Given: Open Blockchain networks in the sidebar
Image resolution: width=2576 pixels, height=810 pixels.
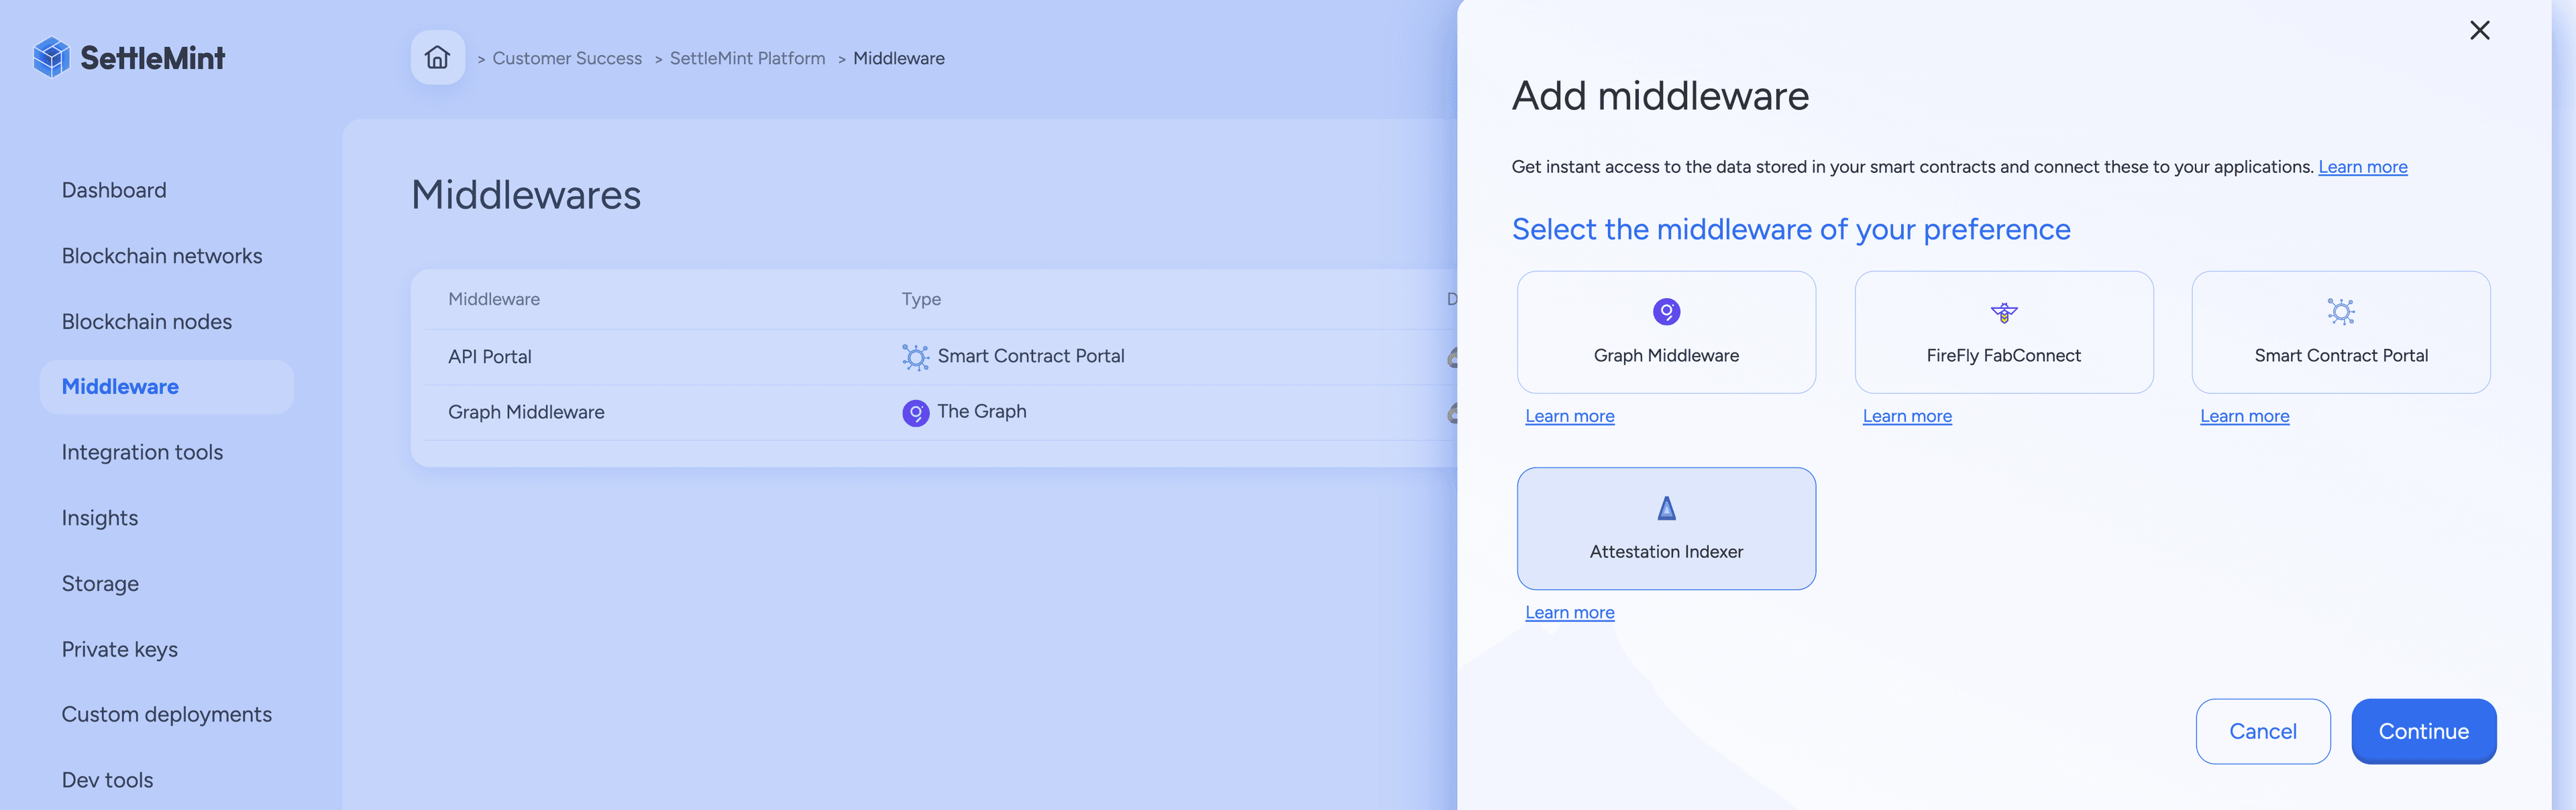Looking at the screenshot, I should pyautogui.click(x=162, y=256).
